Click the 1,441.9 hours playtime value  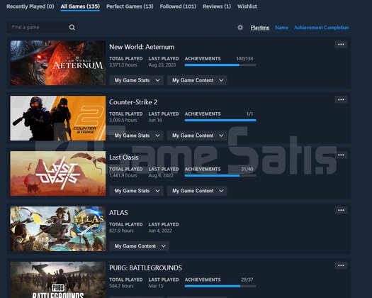(123, 175)
